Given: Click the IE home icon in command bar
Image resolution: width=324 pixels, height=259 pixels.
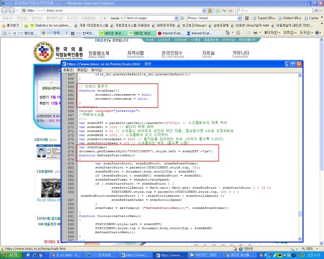Looking at the screenshot, I should pyautogui.click(x=227, y=33).
